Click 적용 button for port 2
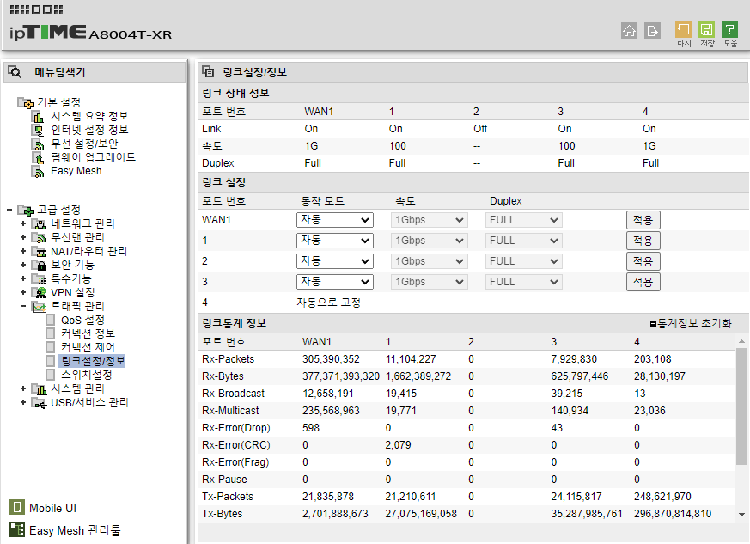750x544 pixels. (x=643, y=261)
